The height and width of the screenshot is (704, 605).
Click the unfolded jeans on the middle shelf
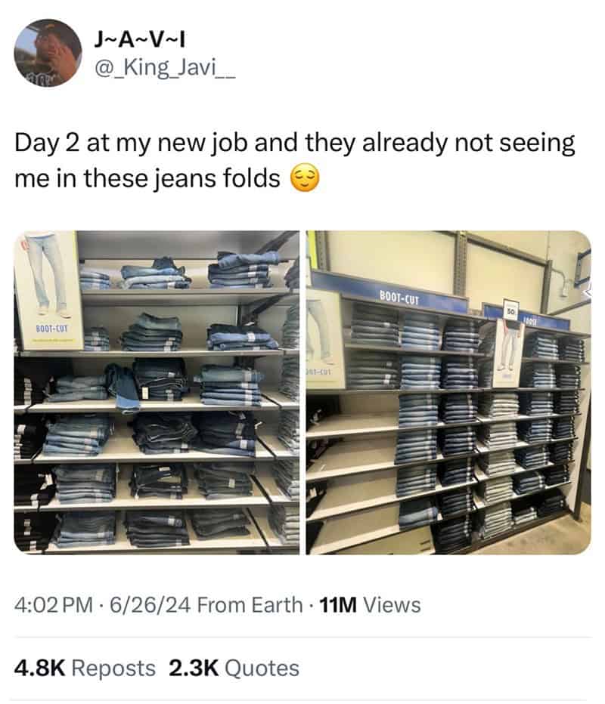pos(123,387)
